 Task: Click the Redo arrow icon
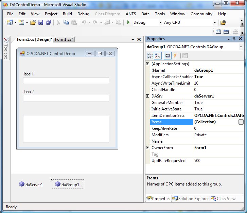pyautogui.click(x=95, y=22)
